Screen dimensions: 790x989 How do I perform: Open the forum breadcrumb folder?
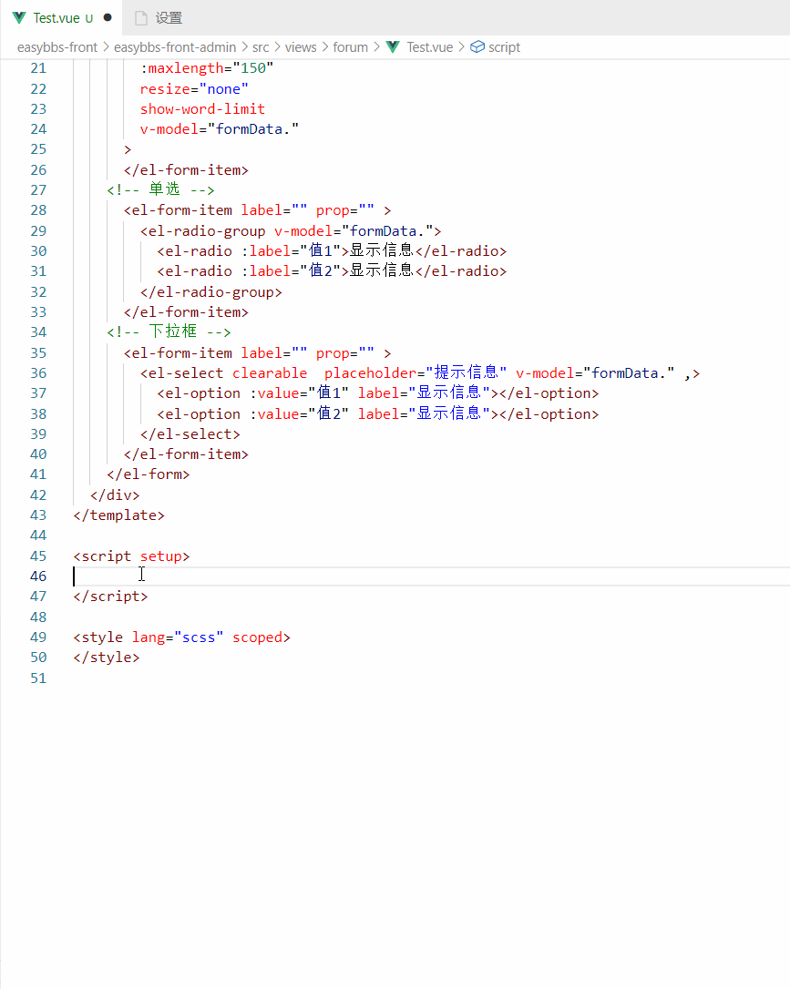point(350,47)
